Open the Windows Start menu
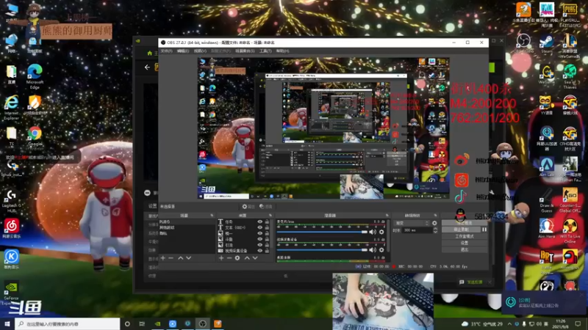Image resolution: width=588 pixels, height=330 pixels. coord(7,323)
